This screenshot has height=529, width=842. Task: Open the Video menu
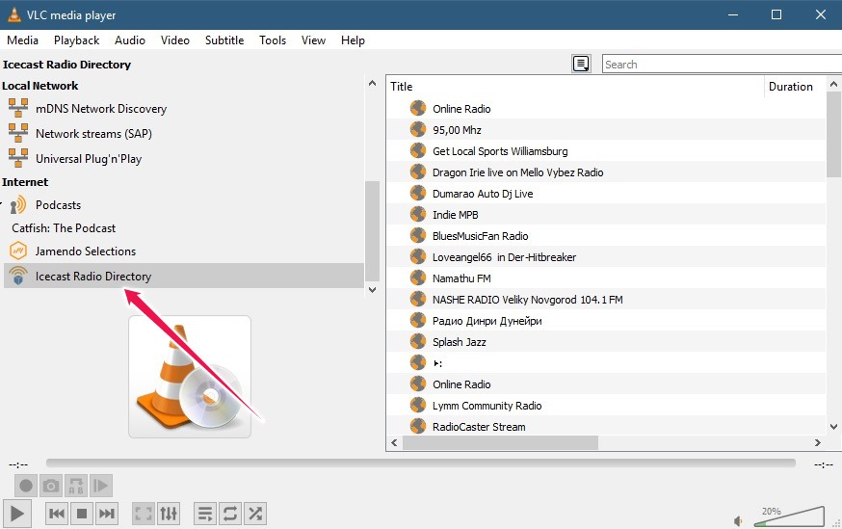[x=175, y=40]
